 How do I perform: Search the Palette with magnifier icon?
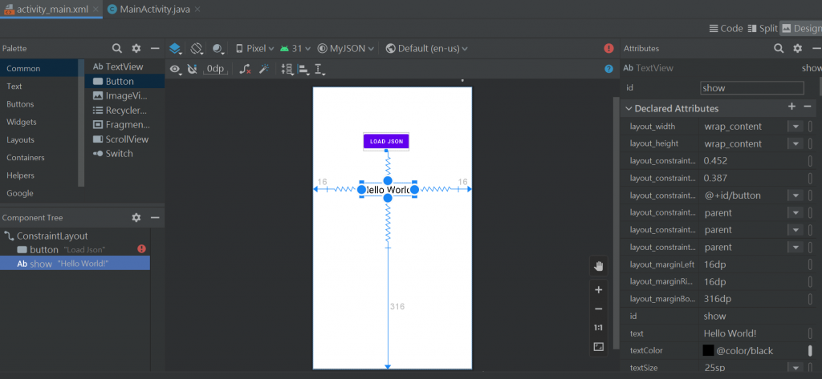(117, 48)
